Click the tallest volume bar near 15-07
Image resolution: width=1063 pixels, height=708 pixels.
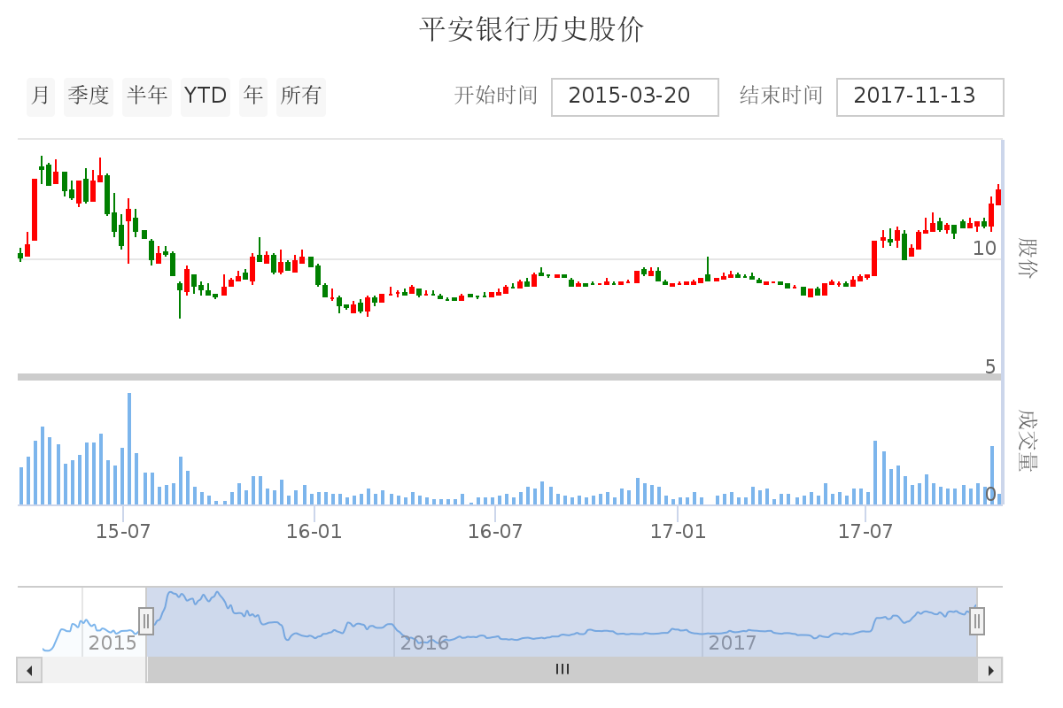click(129, 449)
